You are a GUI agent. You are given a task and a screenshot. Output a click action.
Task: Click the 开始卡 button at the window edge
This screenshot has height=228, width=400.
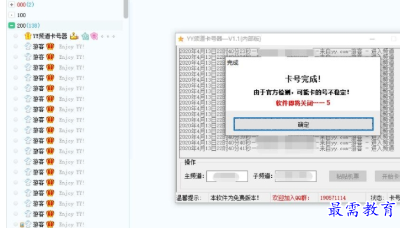(387, 176)
